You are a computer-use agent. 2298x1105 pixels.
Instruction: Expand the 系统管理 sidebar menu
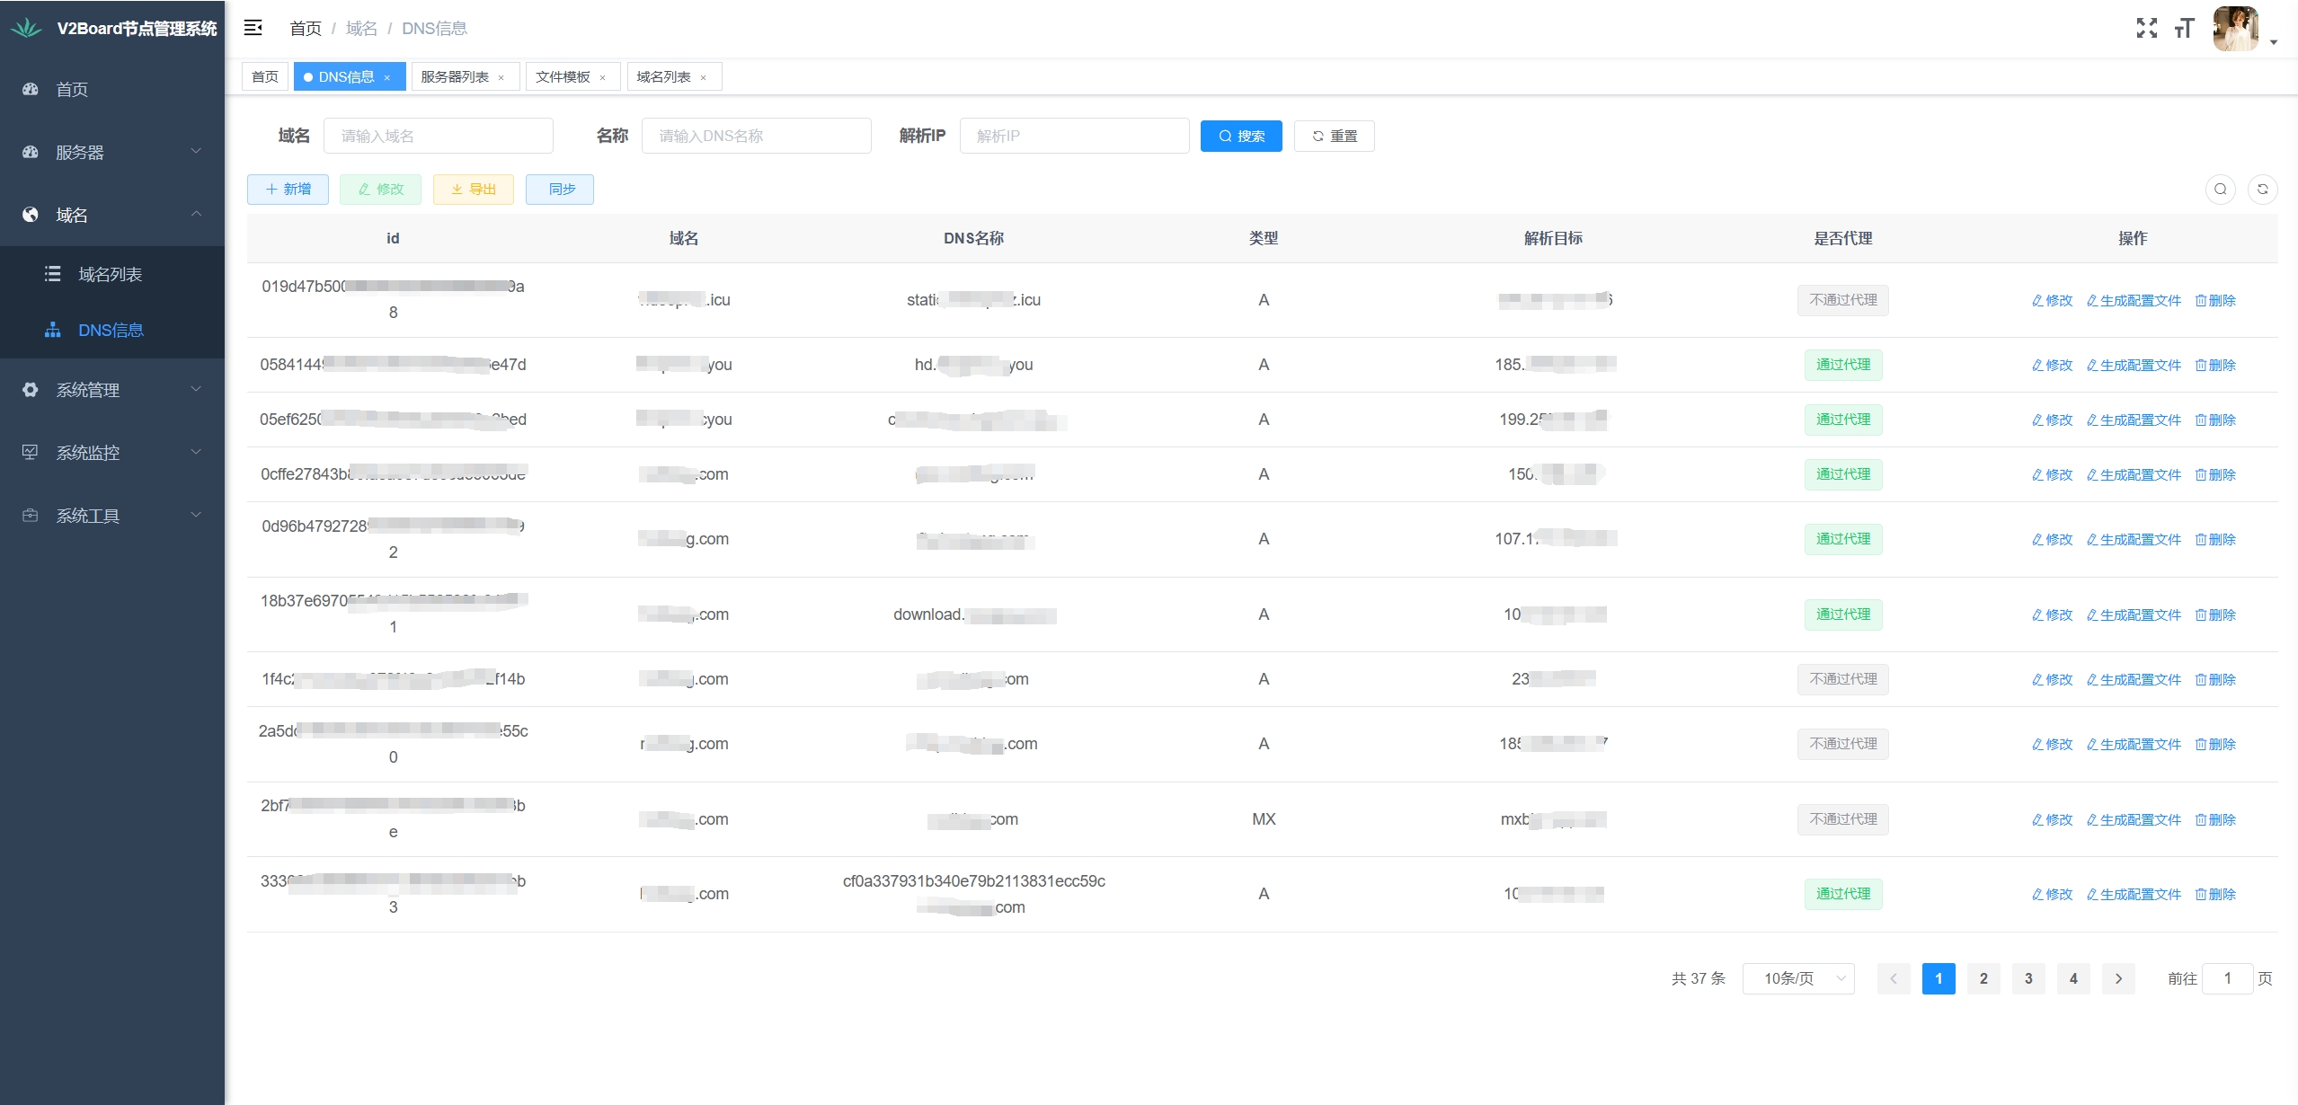point(112,390)
